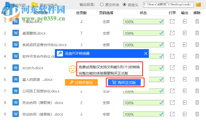Open converted 富人的阴谋 file
The image size is (206, 139).
point(172,79)
